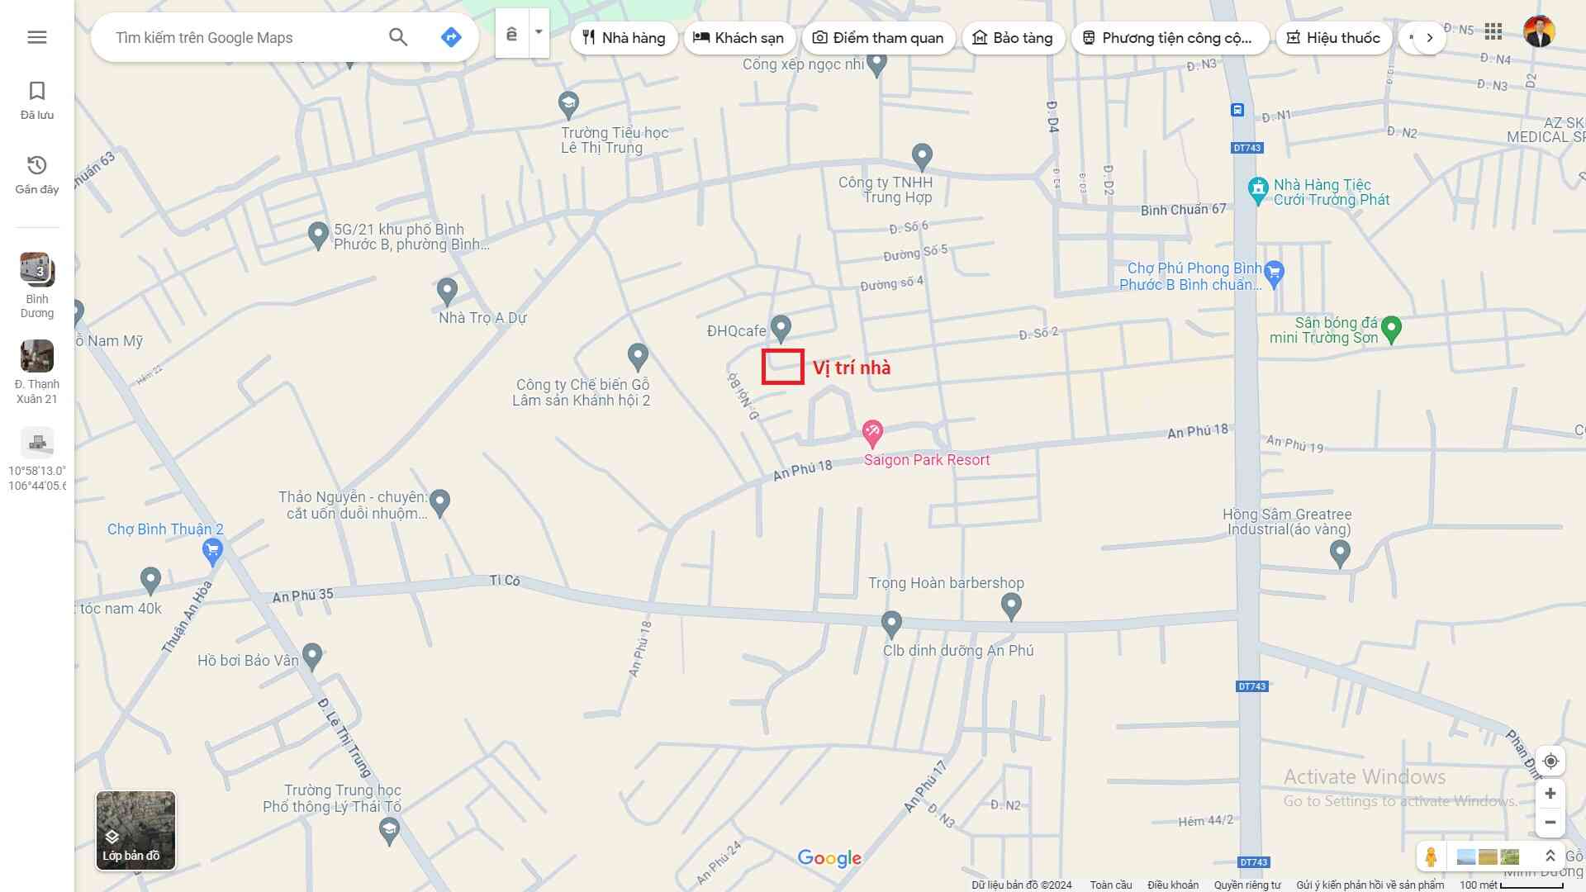The image size is (1586, 892).
Task: Expand the dropdown arrow beside print icon
Action: (539, 33)
